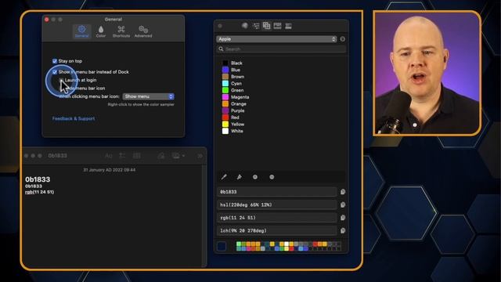Click the fourth round icon in picker row
The width and height of the screenshot is (501, 282).
(x=272, y=177)
